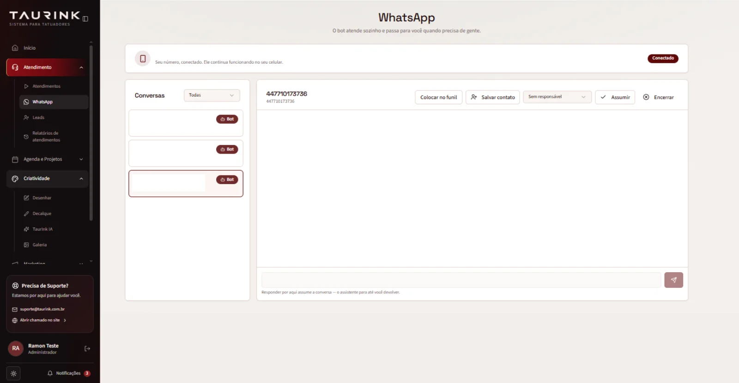
Task: Click the Ramon Teste profile name
Action: pyautogui.click(x=43, y=346)
